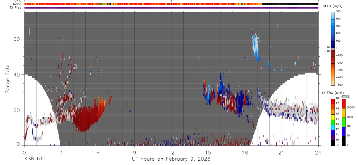Click the "24" tick on the UT hours axis

click(x=318, y=152)
